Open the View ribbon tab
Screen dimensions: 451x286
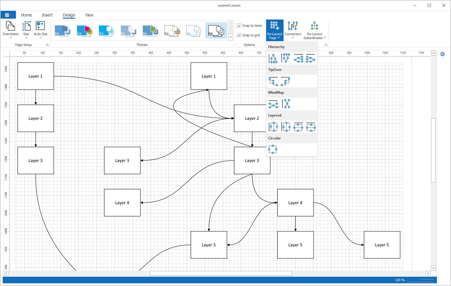(x=89, y=15)
